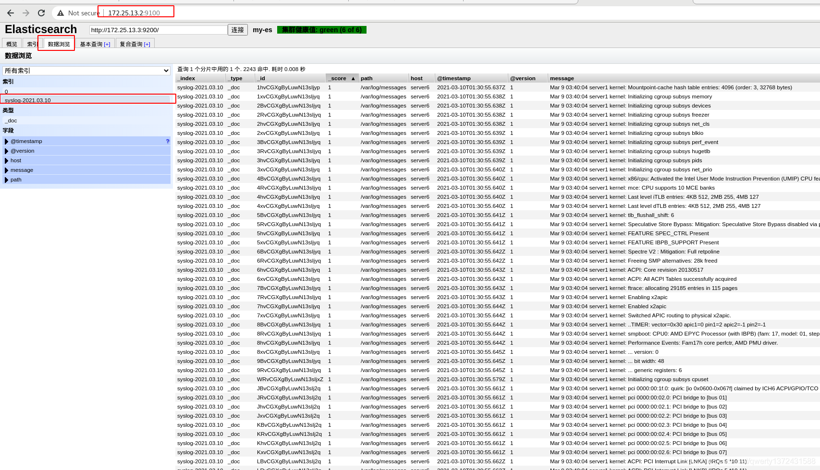Click the Elasticsearch title heading

[x=41, y=29]
